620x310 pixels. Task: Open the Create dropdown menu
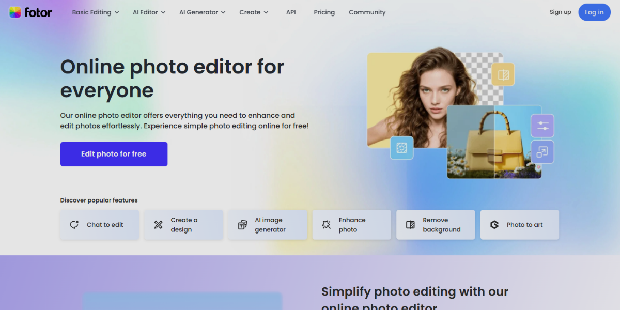[x=254, y=12]
